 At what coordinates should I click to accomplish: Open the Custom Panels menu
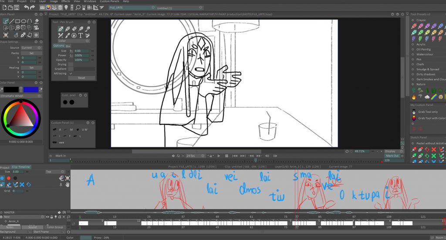(109, 1)
